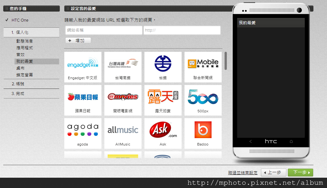
Task: Click the 增加 add button
Action: (78, 41)
